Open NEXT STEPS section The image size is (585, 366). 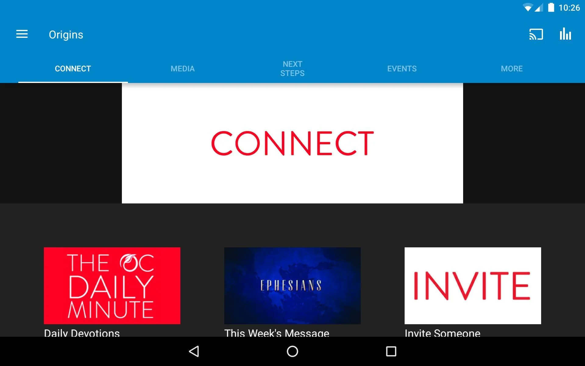[x=292, y=69]
